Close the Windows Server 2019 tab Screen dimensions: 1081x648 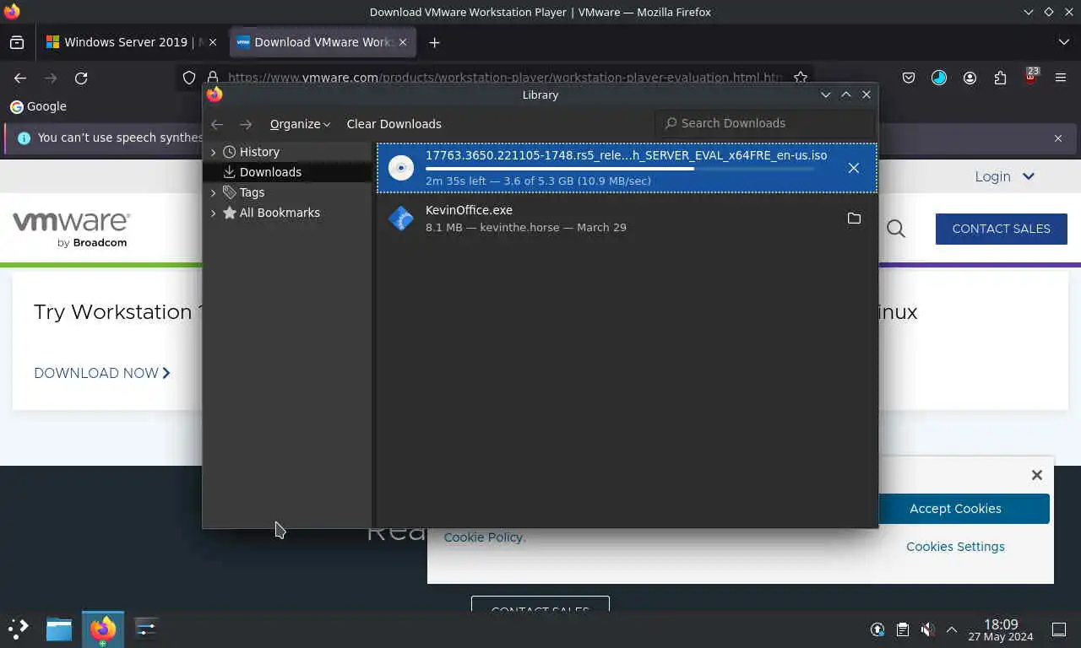pos(212,42)
